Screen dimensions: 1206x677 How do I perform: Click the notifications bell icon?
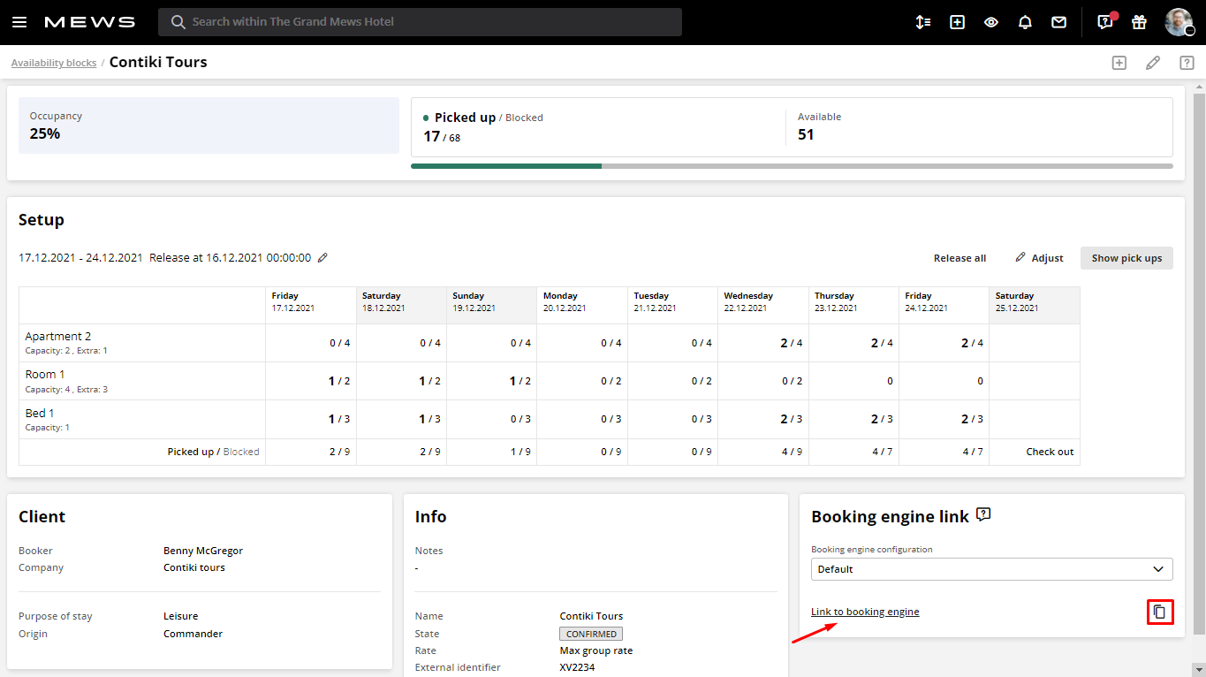click(x=1025, y=22)
